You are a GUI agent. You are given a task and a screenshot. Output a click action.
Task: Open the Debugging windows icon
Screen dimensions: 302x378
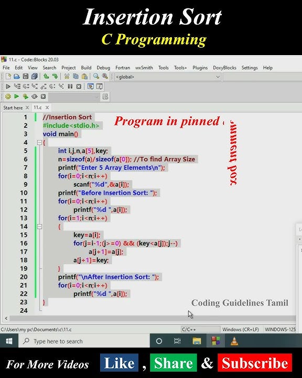point(91,86)
